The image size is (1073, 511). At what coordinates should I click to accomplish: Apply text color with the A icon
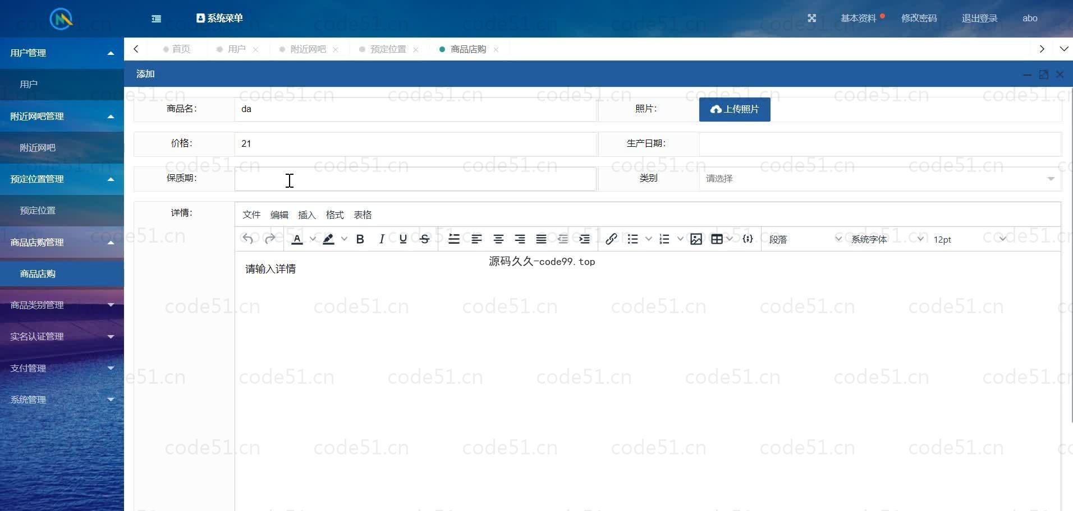click(297, 239)
